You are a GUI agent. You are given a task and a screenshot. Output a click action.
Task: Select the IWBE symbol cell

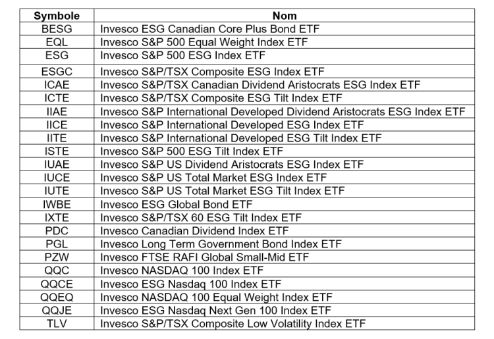tap(57, 205)
